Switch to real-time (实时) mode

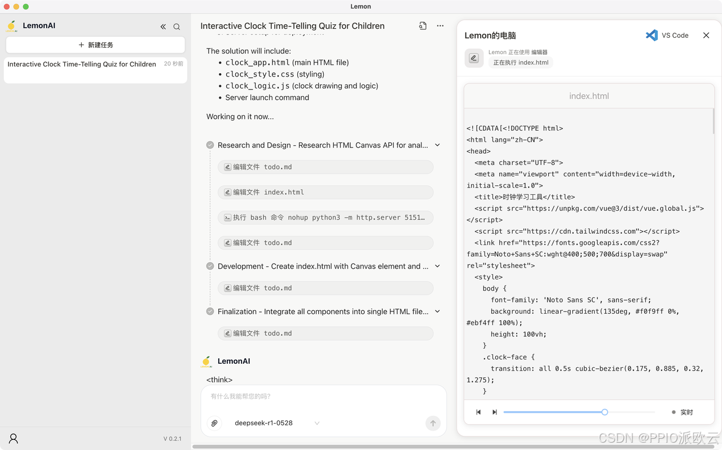click(x=683, y=412)
